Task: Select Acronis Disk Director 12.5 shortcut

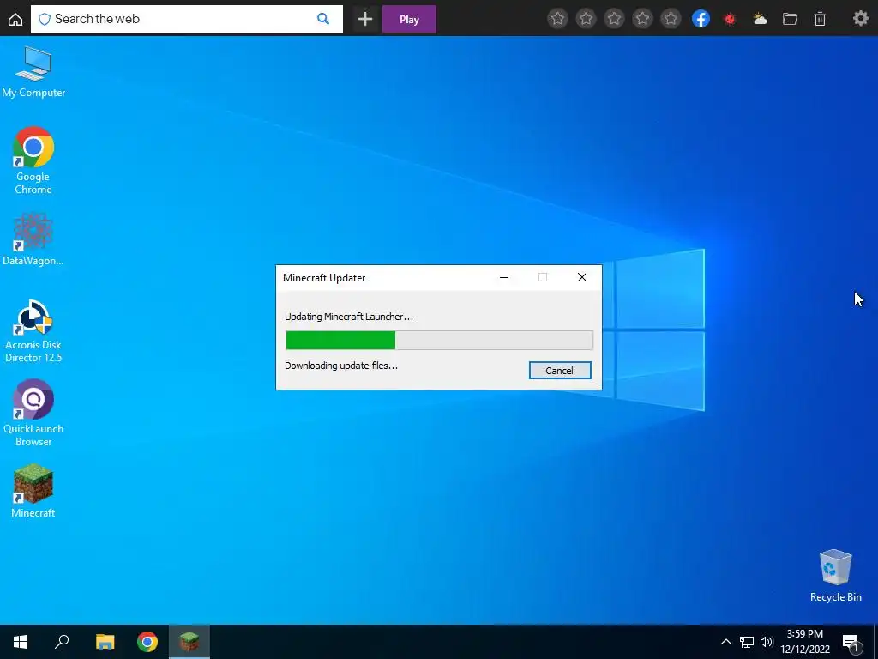Action: (x=33, y=330)
